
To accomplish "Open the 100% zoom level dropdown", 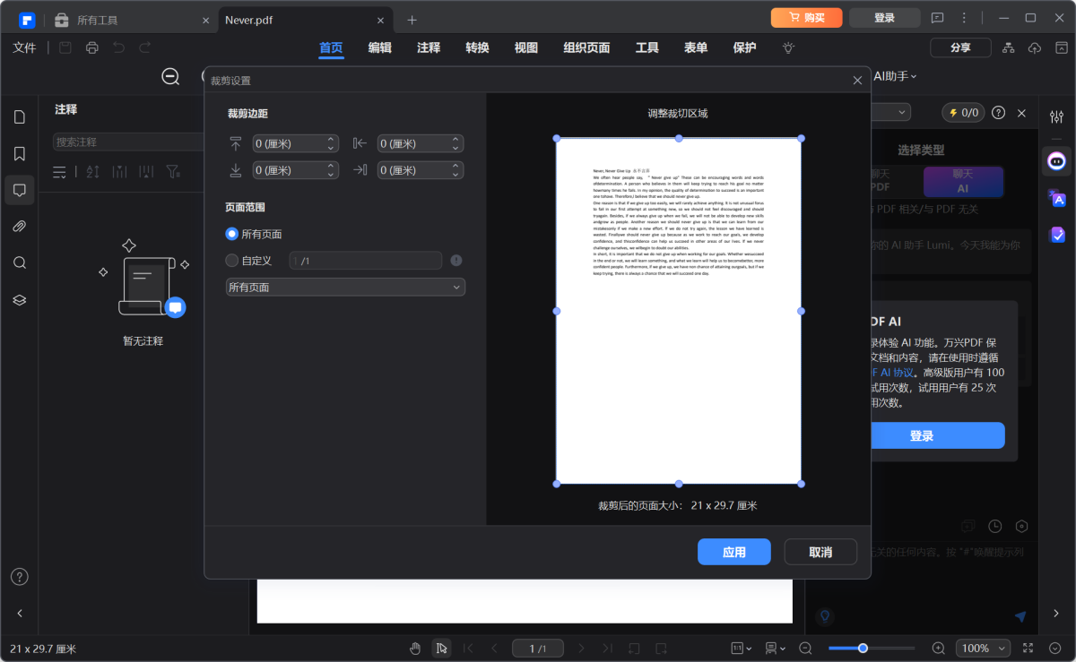I will click(983, 648).
